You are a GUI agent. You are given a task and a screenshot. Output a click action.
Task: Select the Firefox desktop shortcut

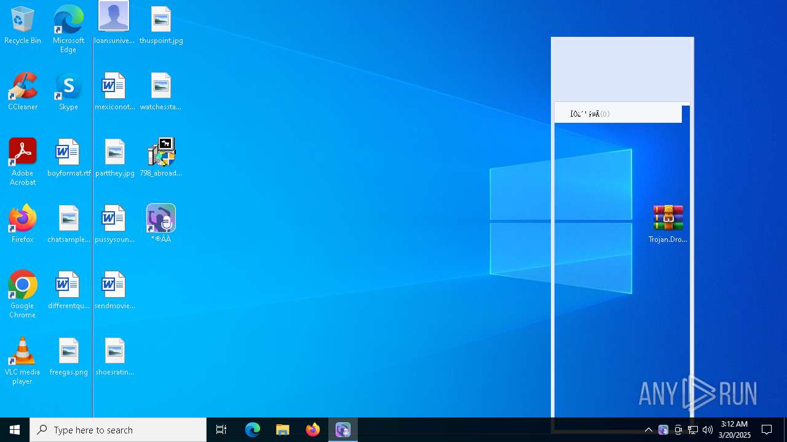pyautogui.click(x=23, y=225)
